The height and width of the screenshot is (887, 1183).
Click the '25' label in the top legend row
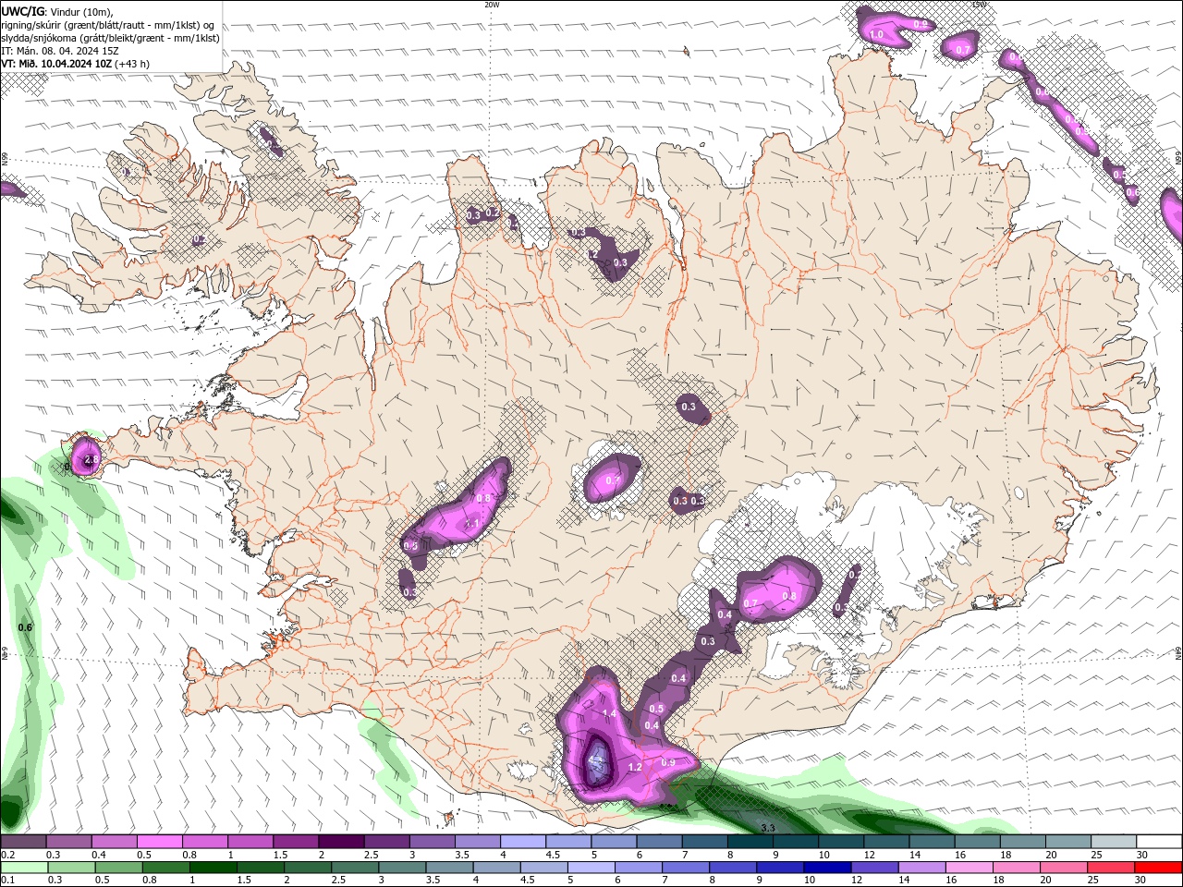[1096, 855]
